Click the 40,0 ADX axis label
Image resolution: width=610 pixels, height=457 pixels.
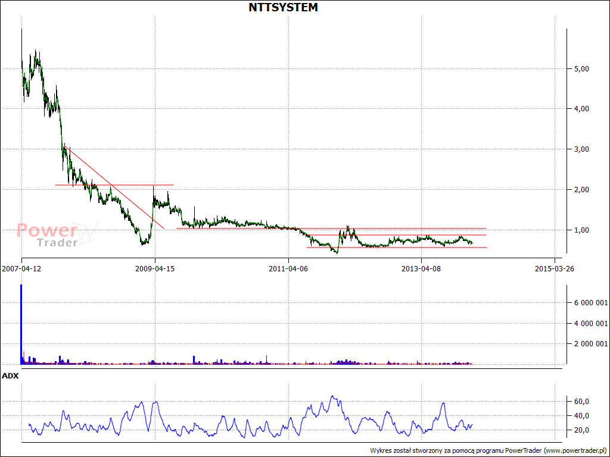click(x=581, y=416)
